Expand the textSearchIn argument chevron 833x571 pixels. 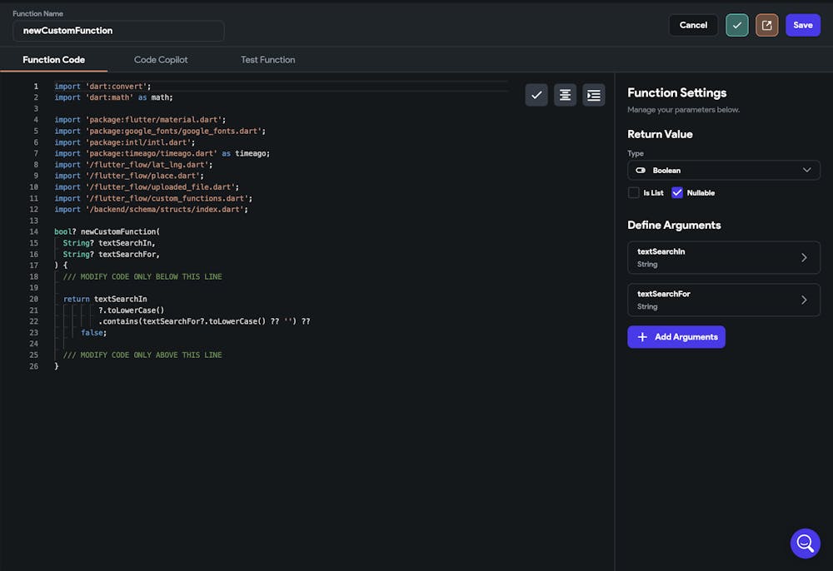point(804,258)
